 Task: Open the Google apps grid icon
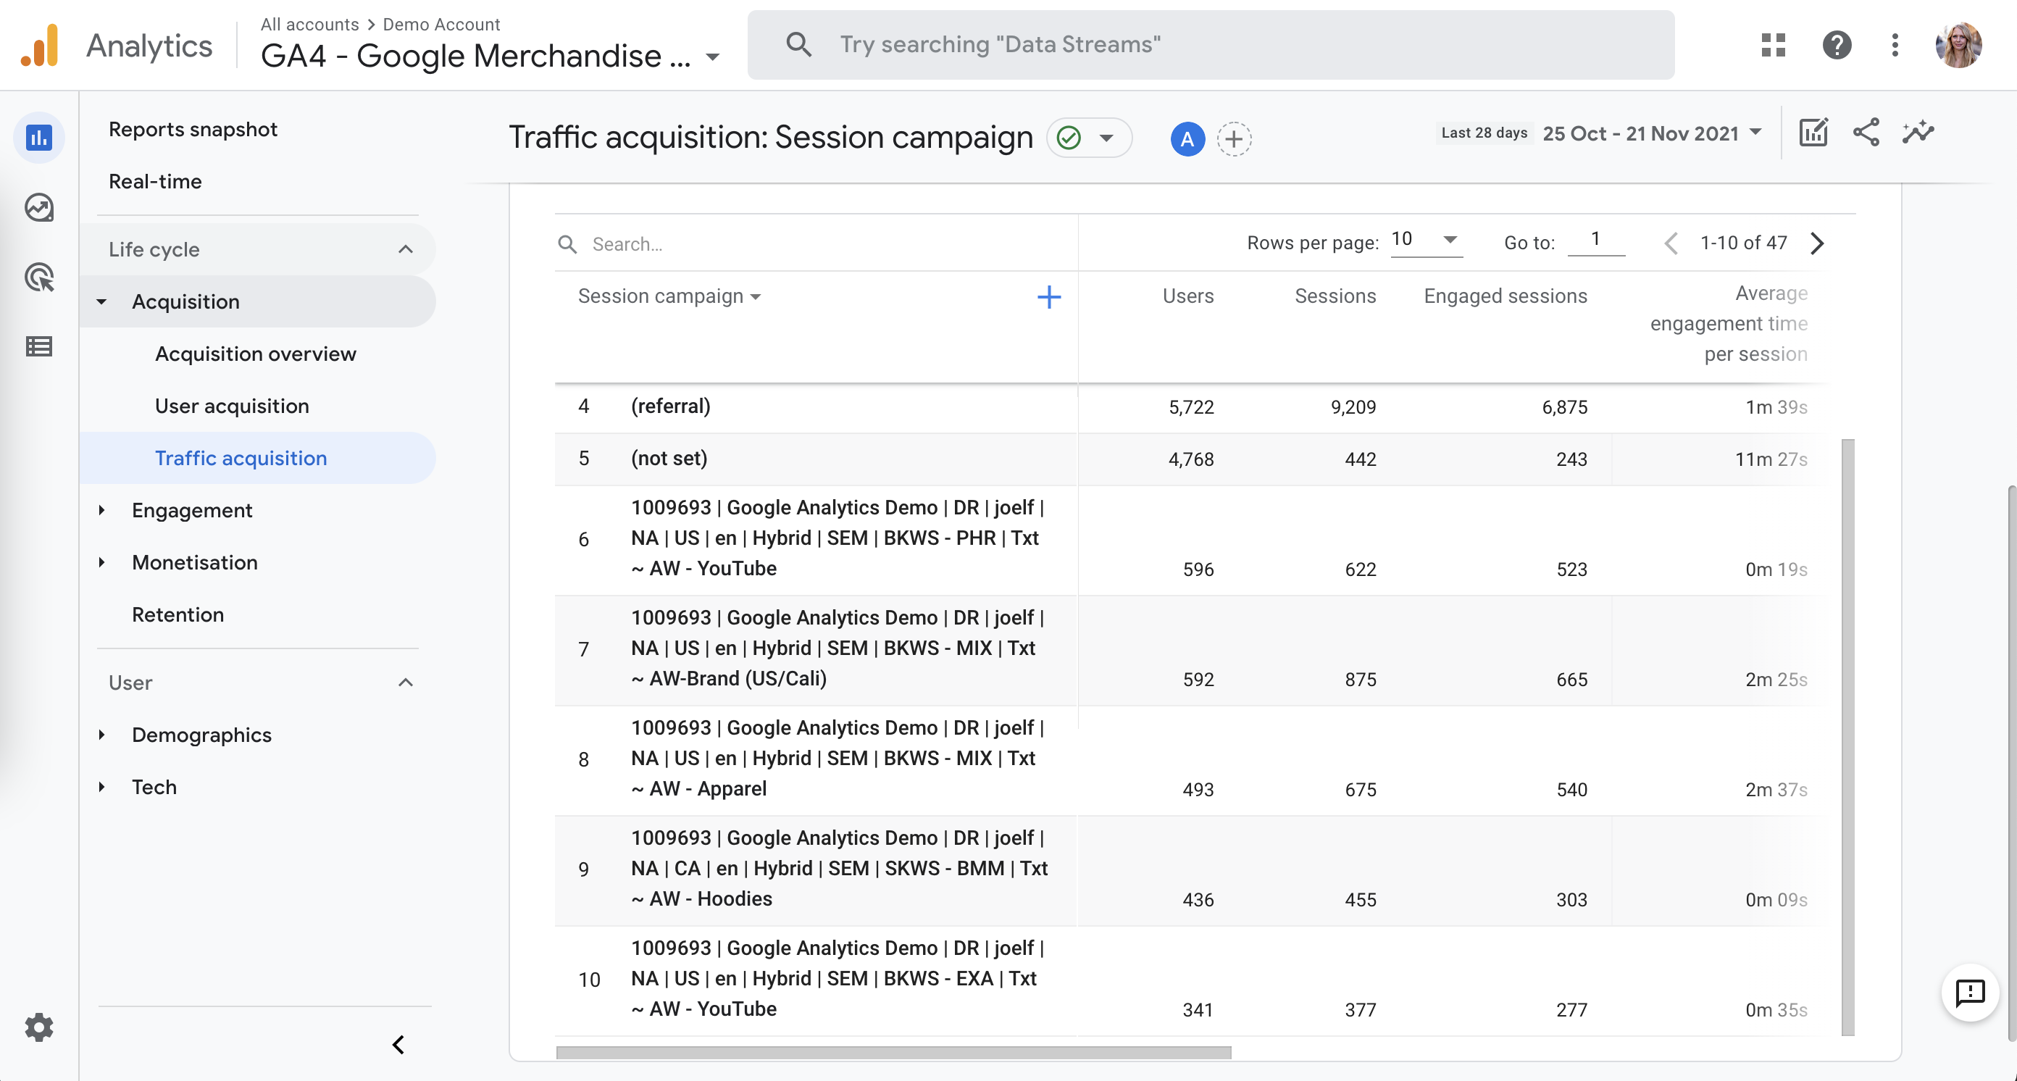point(1773,45)
